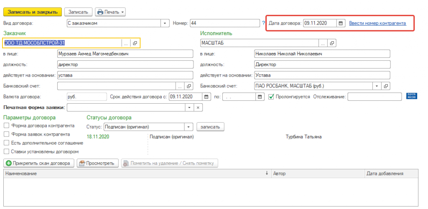Image resolution: width=428 pixels, height=209 pixels.
Task: Click Пометить на удаление / Снять пометку
Action: click(x=170, y=163)
